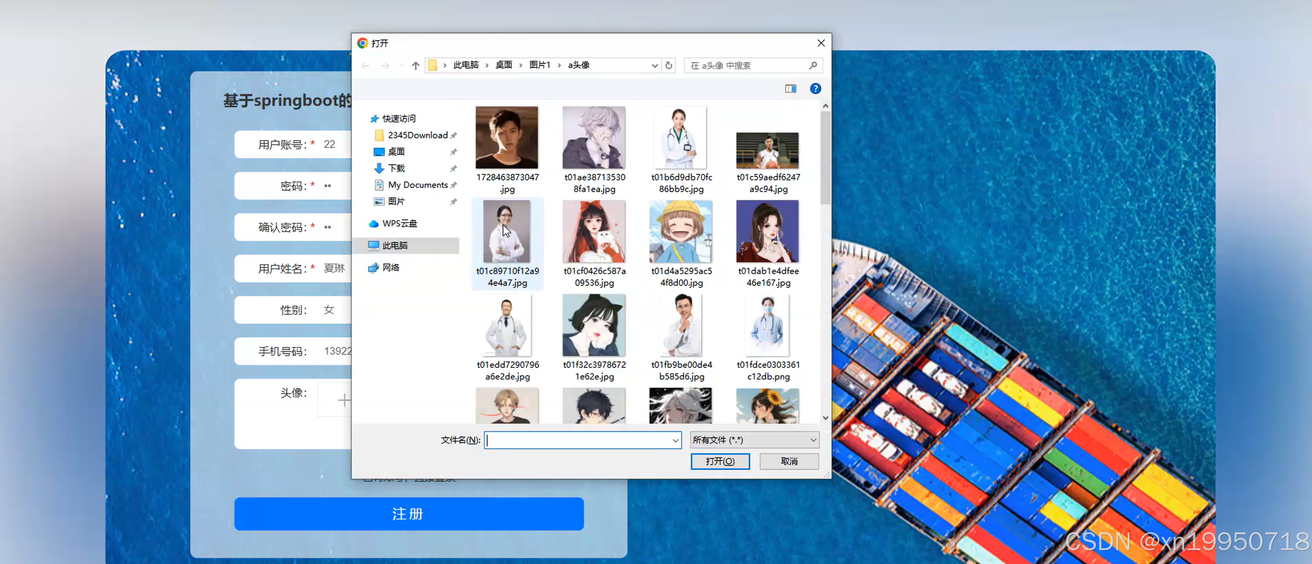Click chevron after 桌面 in path
The height and width of the screenshot is (564, 1312).
coord(521,65)
